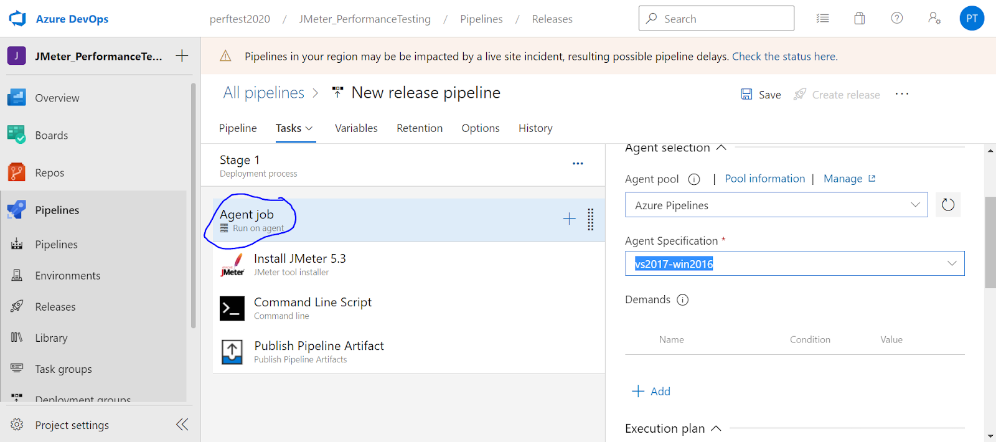Screen dimensions: 996x442
Task: Open the Agent Specification vs2017-win2016 dropdown
Action: (795, 263)
